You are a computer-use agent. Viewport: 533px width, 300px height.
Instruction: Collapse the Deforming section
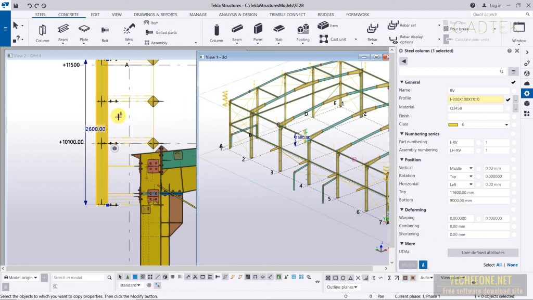tap(402, 209)
